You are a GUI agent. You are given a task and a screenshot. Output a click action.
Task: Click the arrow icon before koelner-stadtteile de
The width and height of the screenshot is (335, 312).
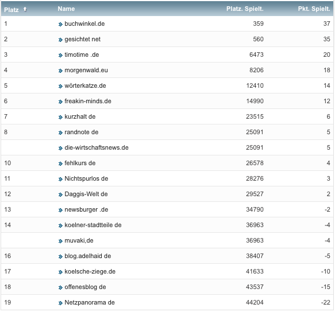pos(60,225)
